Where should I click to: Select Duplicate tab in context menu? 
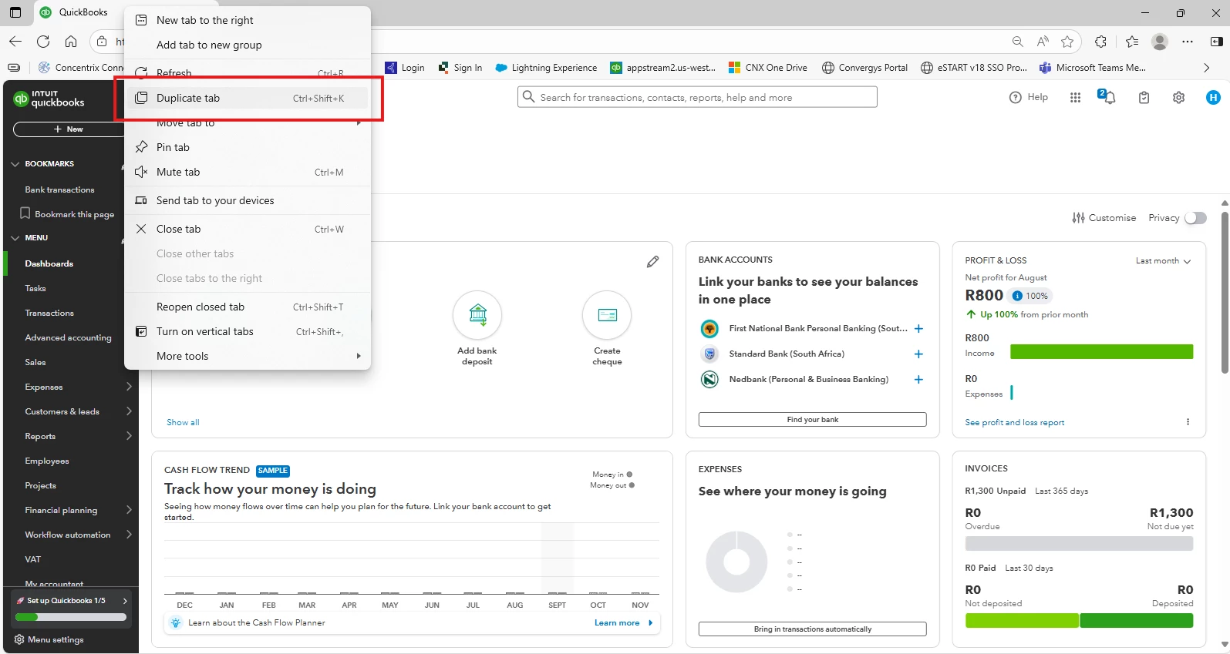point(247,98)
